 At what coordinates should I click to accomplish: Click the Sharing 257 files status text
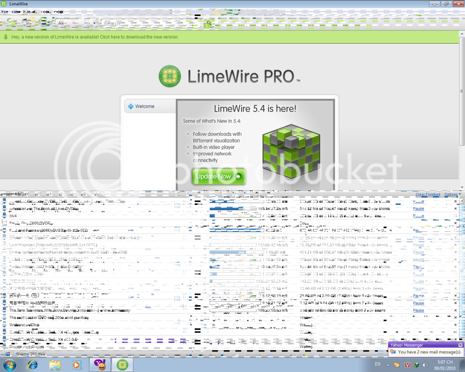30,354
